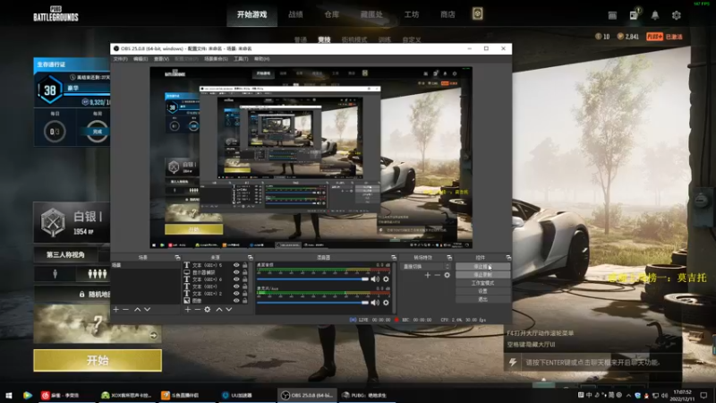Hide the 图像 image source
Viewport: 716px width, 403px height.
tap(236, 301)
